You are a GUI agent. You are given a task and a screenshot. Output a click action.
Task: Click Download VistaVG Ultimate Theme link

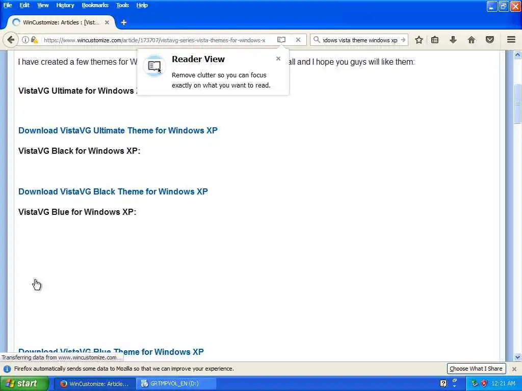(118, 130)
